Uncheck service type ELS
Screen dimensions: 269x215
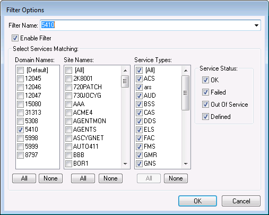tap(139, 130)
